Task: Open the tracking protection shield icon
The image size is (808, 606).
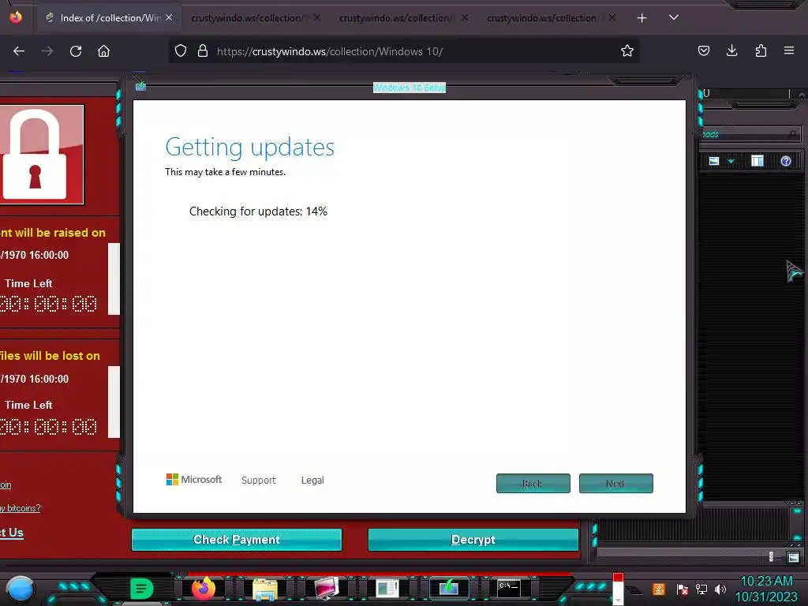Action: coord(181,51)
